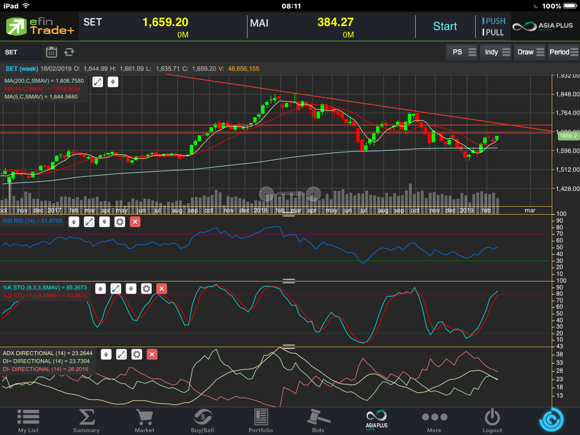Move the ADX DIRECTIONAL panel up
Image resolution: width=580 pixels, height=435 pixels.
(x=106, y=355)
